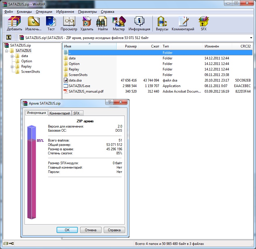Open the Операции menu
Screen dimensions: 256x249
coord(44,12)
